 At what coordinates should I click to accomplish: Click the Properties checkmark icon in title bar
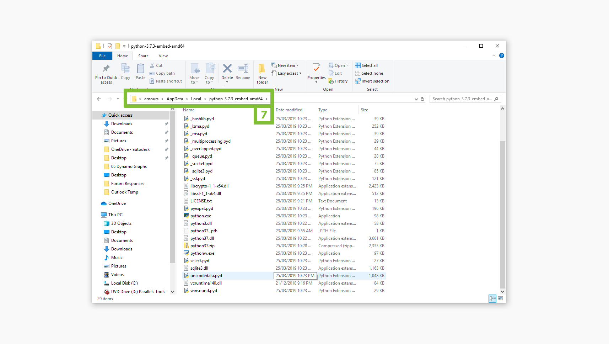110,46
